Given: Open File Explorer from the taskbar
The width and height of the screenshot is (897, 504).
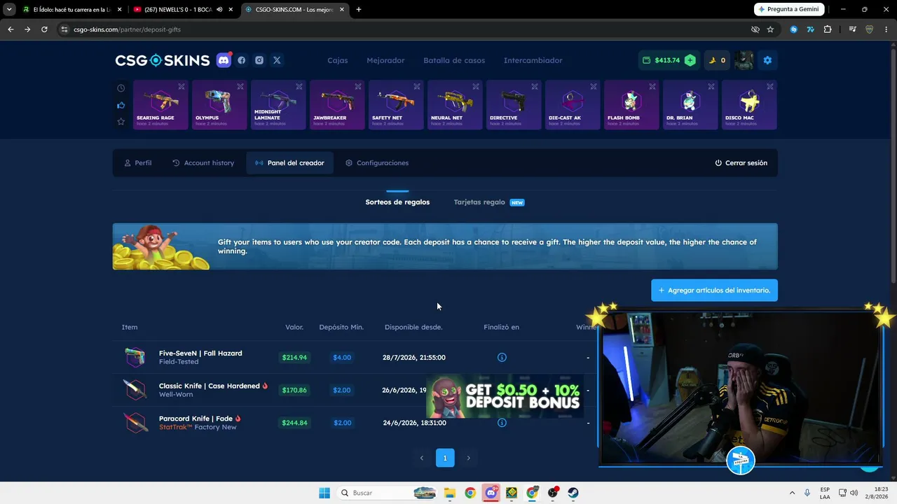Looking at the screenshot, I should 449,493.
